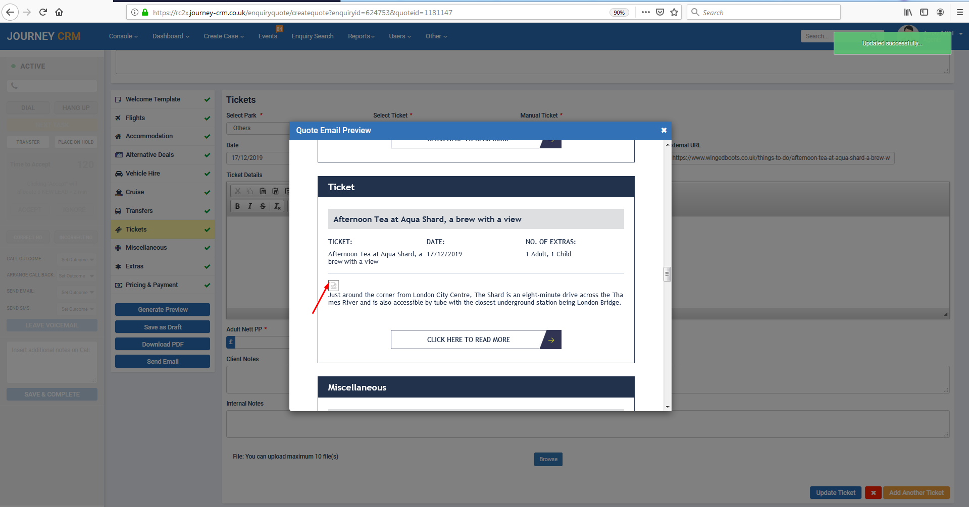The width and height of the screenshot is (969, 507).
Task: Open the Arrange Call Back dropdown
Action: [x=76, y=275]
